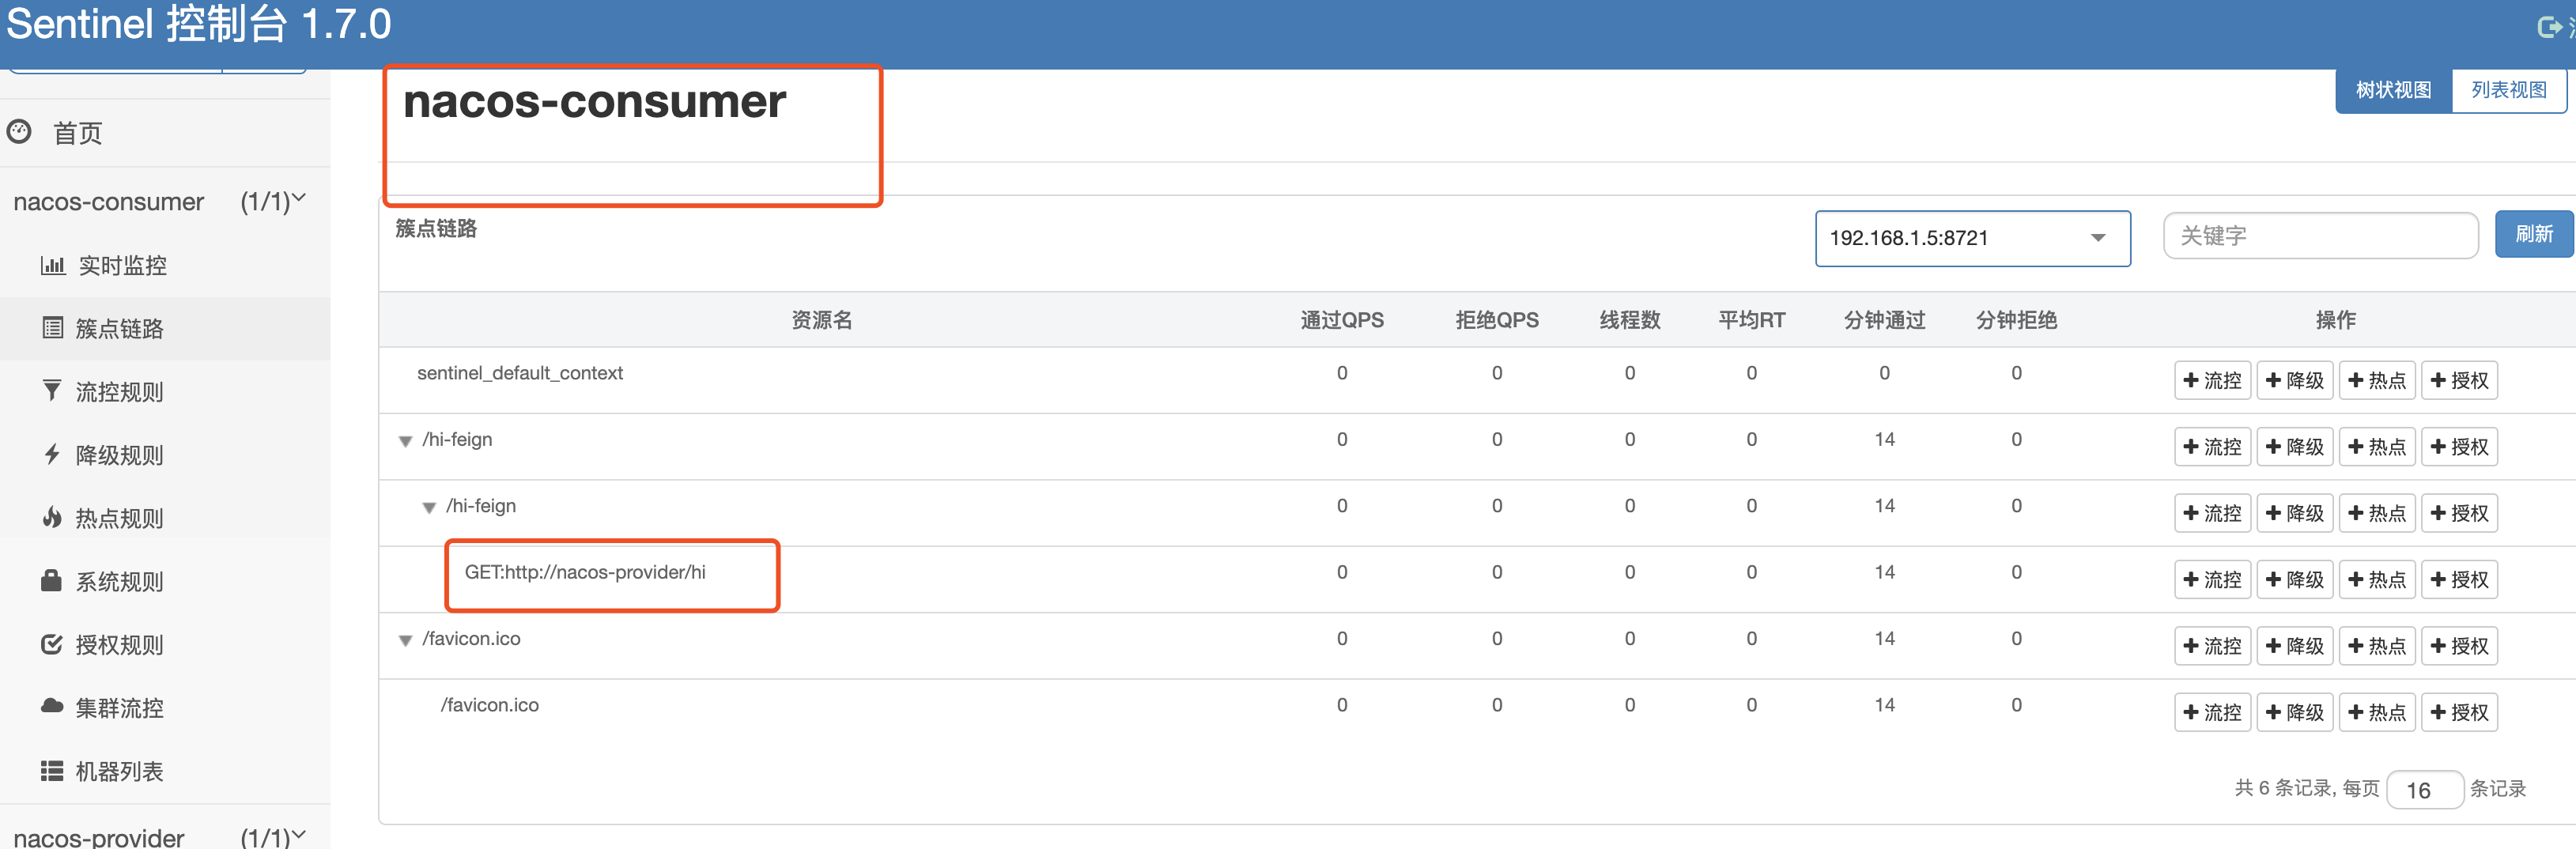
Task: Add 流控 for nested /favicon.ico row
Action: click(2212, 712)
